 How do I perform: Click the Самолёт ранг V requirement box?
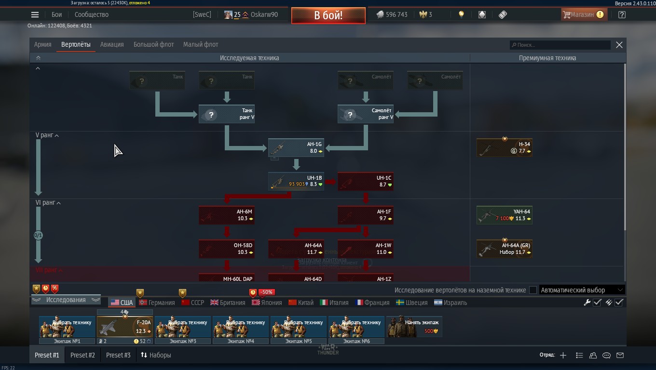click(366, 114)
